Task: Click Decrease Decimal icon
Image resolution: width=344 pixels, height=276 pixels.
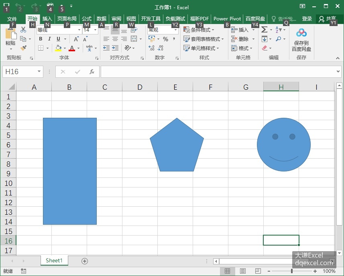Action: 161,48
